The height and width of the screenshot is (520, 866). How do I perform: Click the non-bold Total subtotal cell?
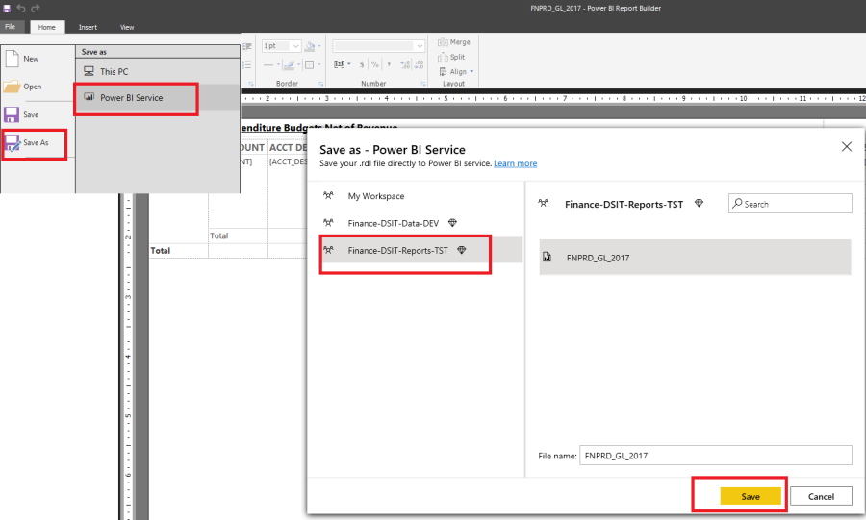click(218, 235)
